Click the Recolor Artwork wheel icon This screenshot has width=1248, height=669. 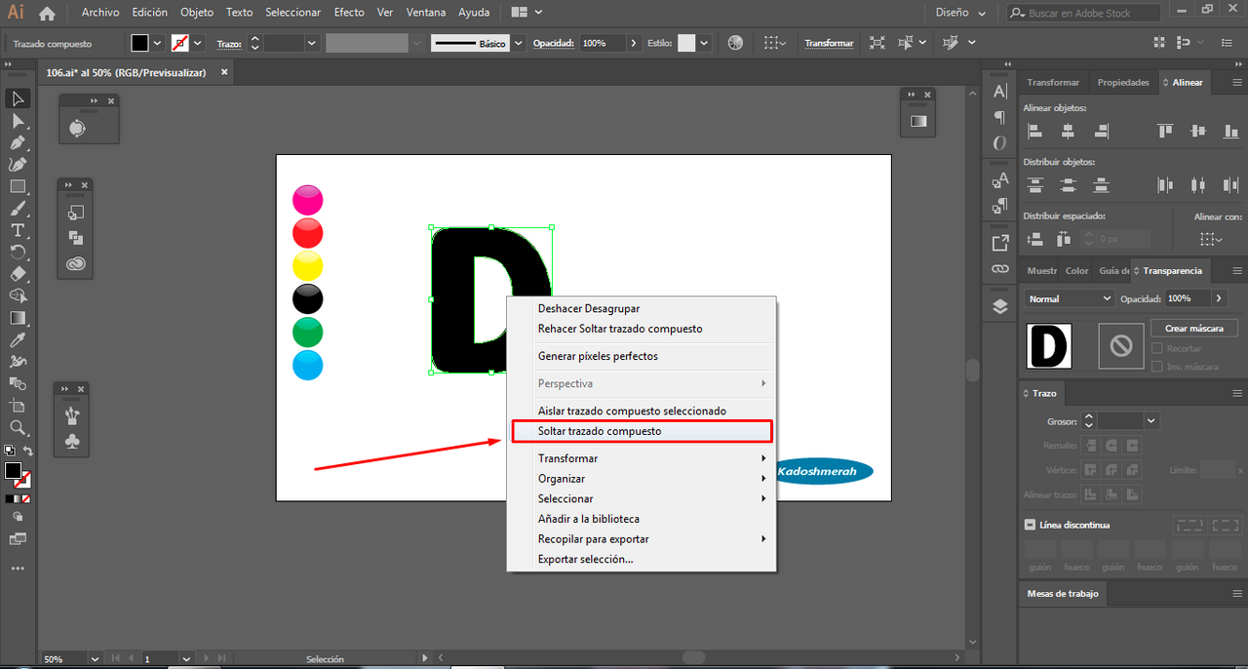(735, 43)
